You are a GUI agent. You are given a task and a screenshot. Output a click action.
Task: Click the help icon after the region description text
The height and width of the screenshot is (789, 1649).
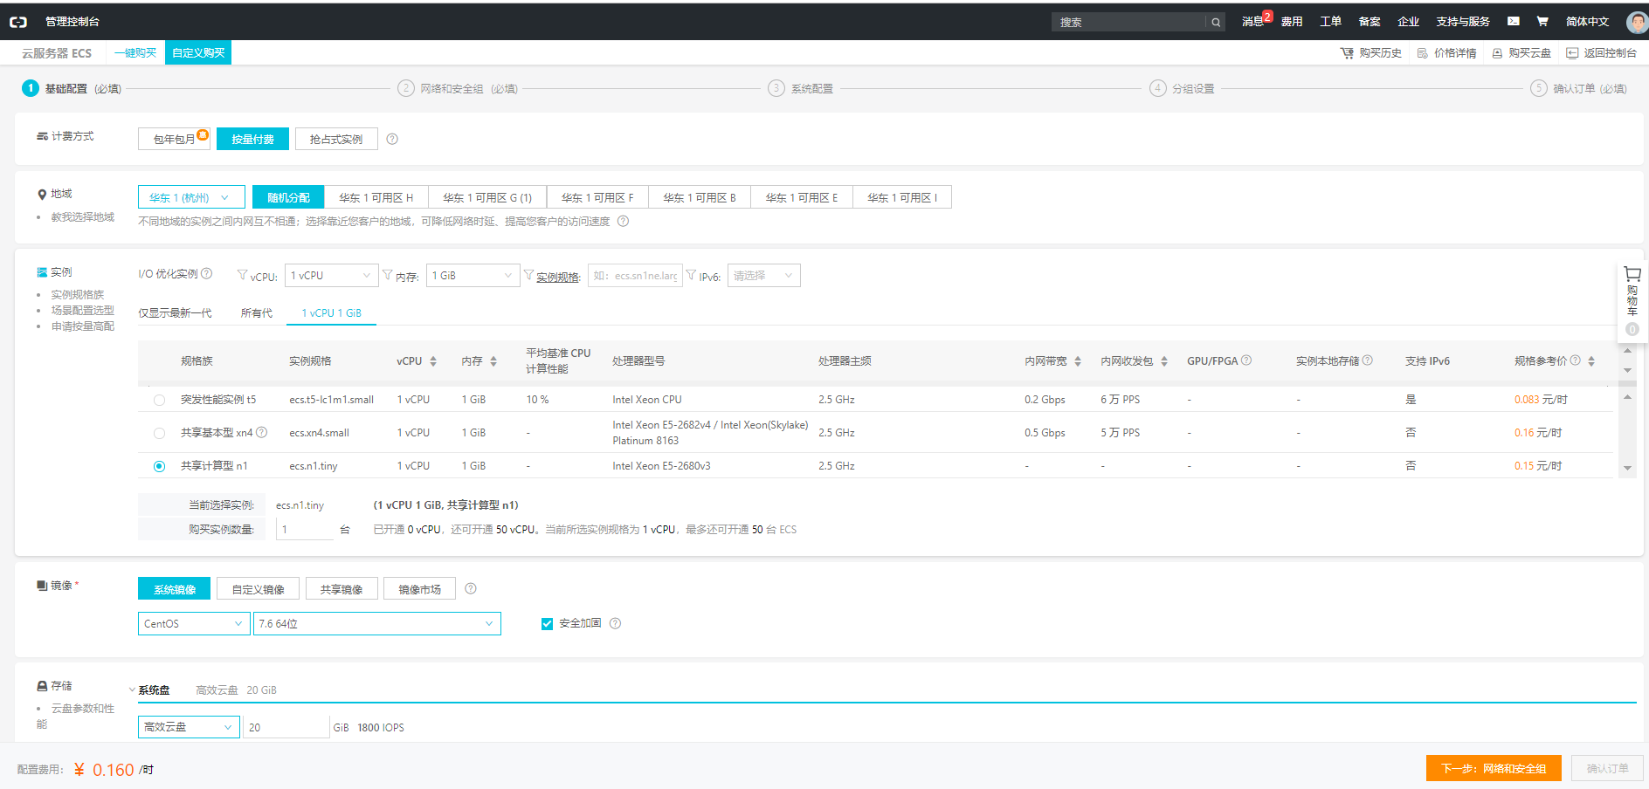click(623, 222)
